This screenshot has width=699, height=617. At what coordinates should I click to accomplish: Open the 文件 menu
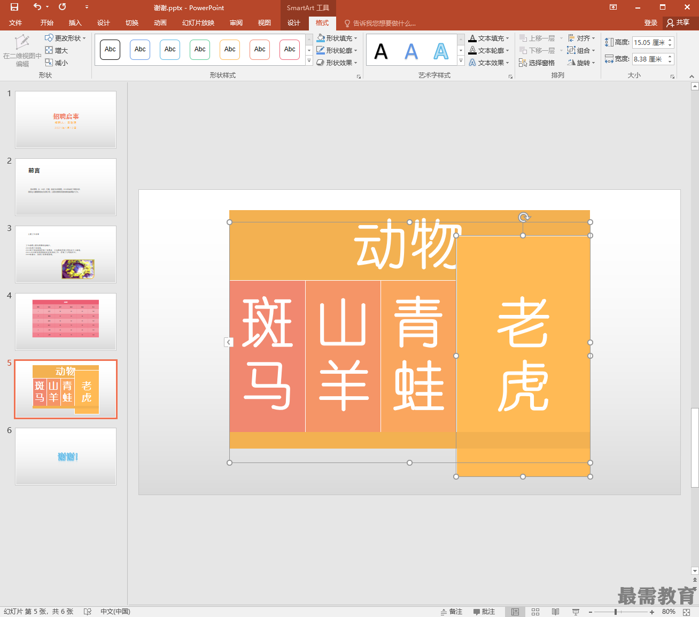pos(15,22)
